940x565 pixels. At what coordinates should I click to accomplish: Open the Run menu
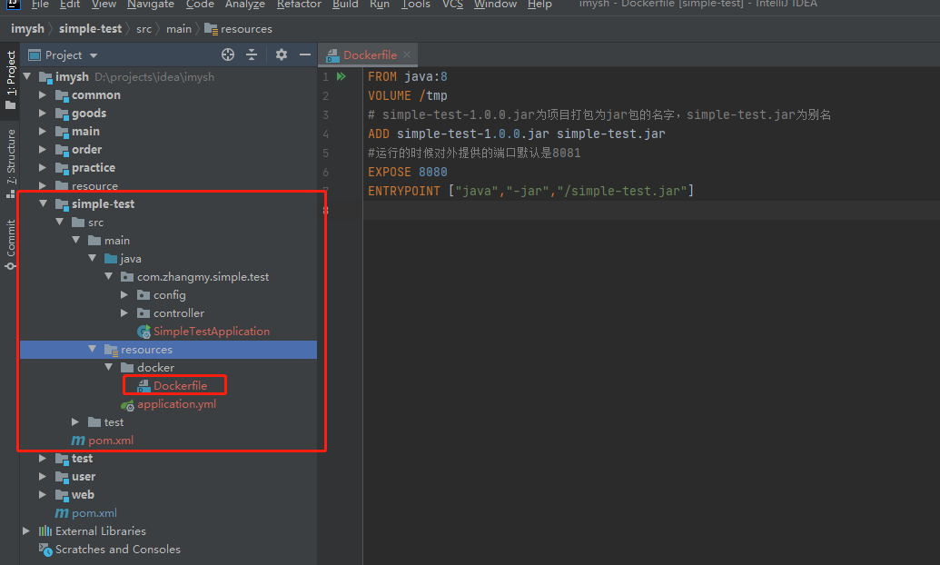tap(380, 5)
